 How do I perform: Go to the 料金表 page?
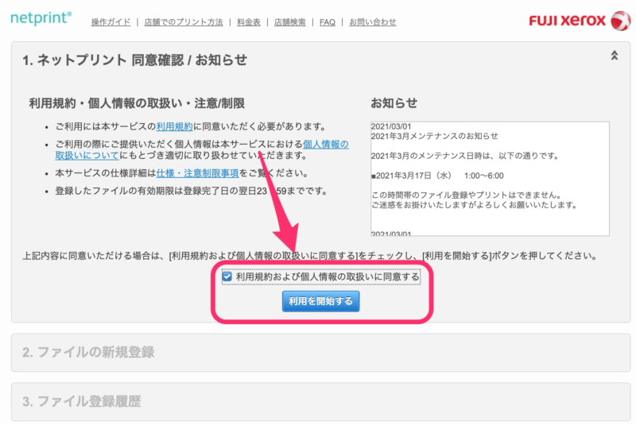(248, 22)
